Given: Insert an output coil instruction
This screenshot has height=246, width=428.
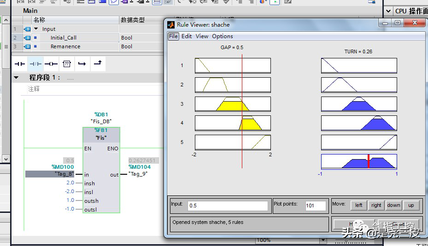Looking at the screenshot, I should point(51,64).
